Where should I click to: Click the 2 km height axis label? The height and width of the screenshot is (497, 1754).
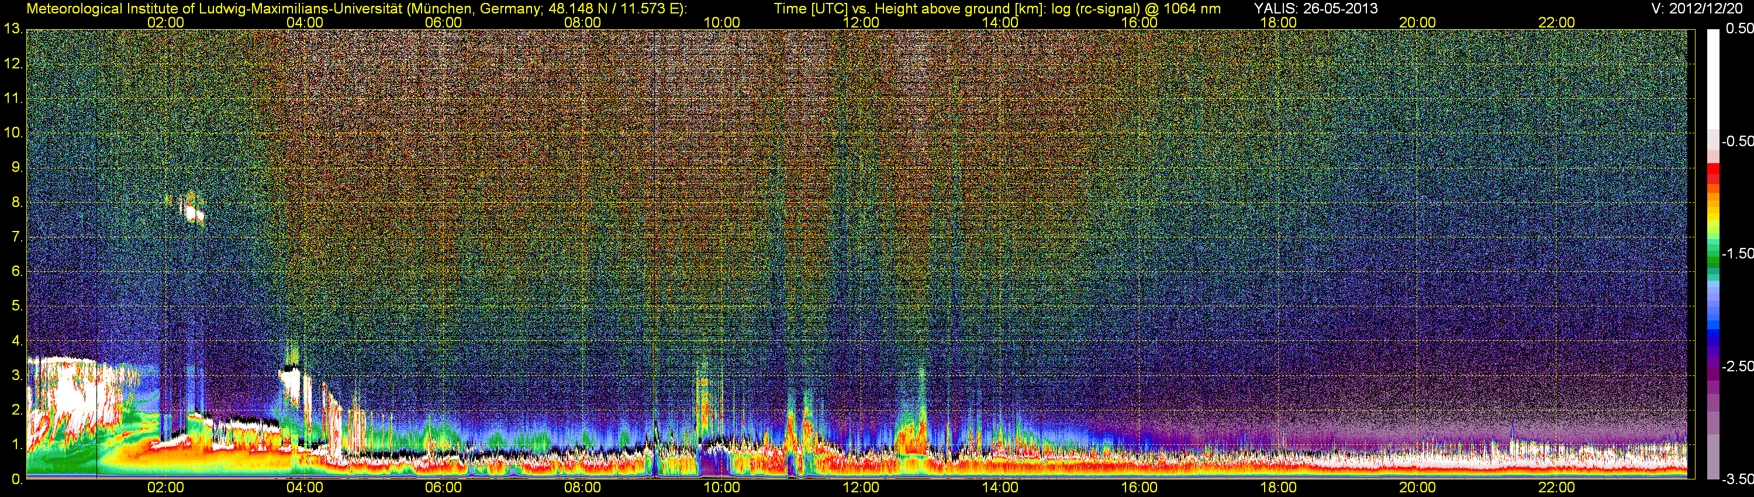(17, 410)
